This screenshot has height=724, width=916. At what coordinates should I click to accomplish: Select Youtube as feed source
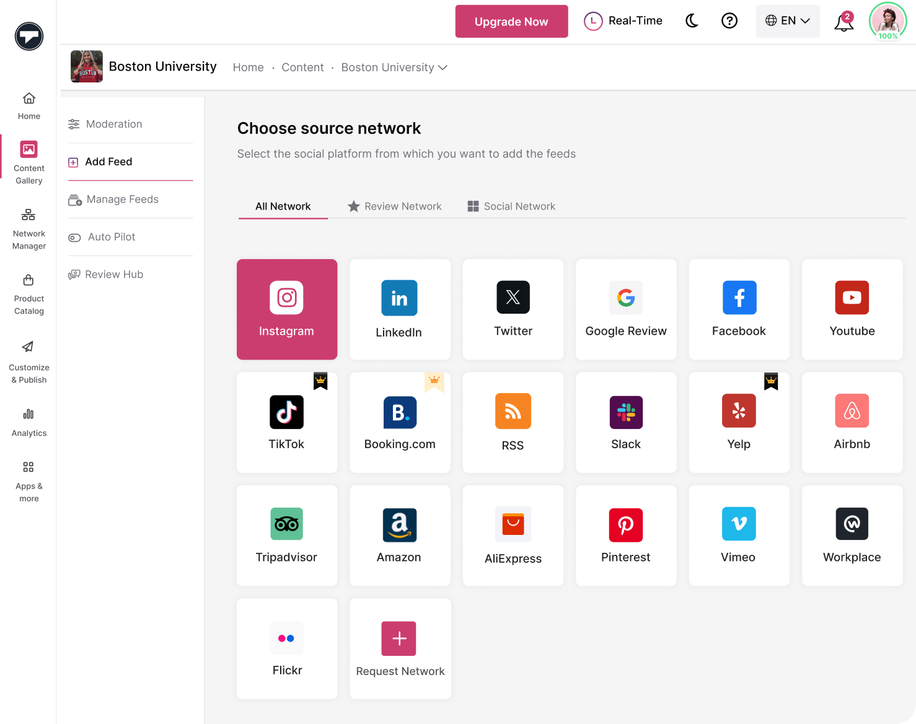(852, 309)
